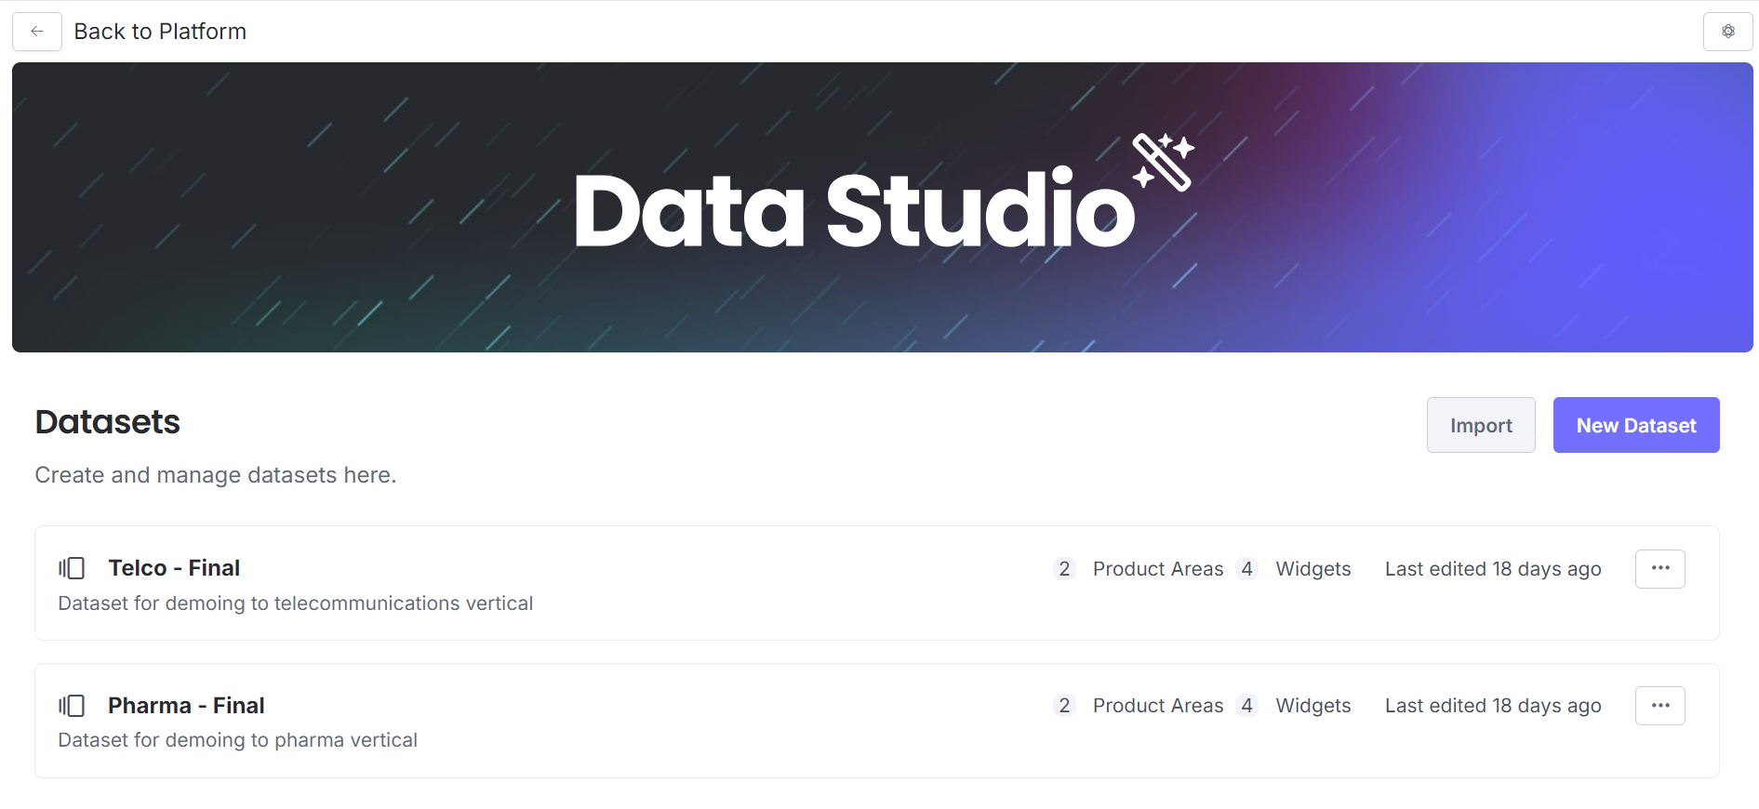Click Telco's Product Areas count badge
Viewport: 1759px width, 809px height.
pyautogui.click(x=1064, y=569)
